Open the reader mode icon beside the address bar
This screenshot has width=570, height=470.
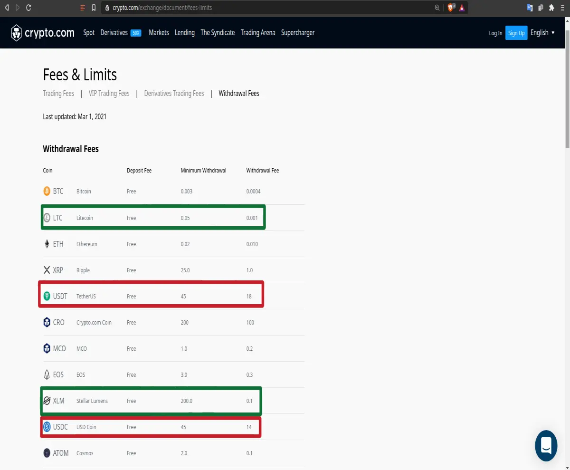(x=83, y=8)
